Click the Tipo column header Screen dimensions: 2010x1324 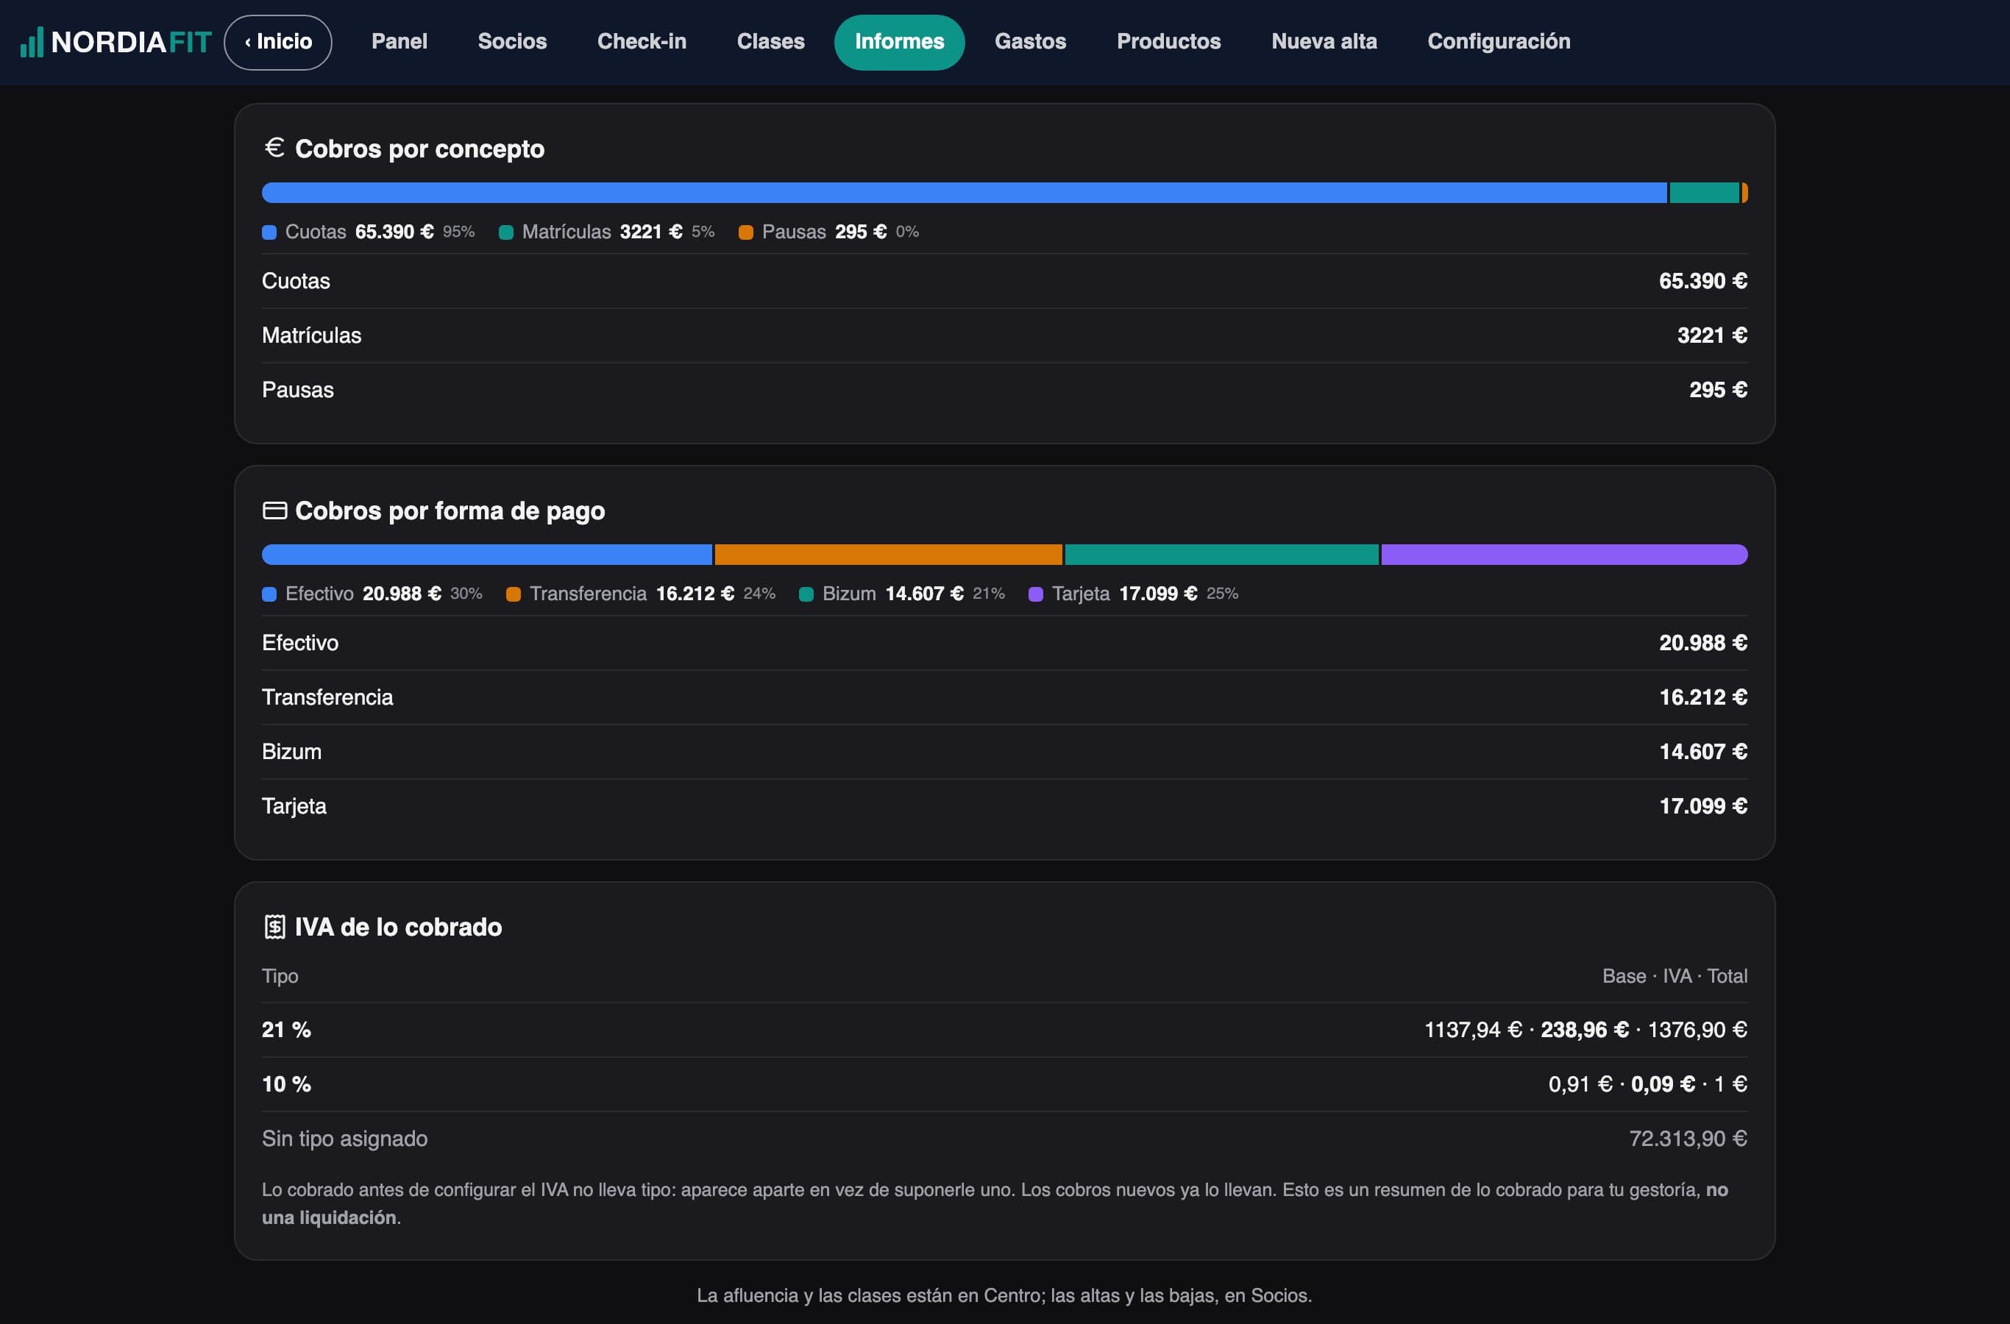click(280, 976)
